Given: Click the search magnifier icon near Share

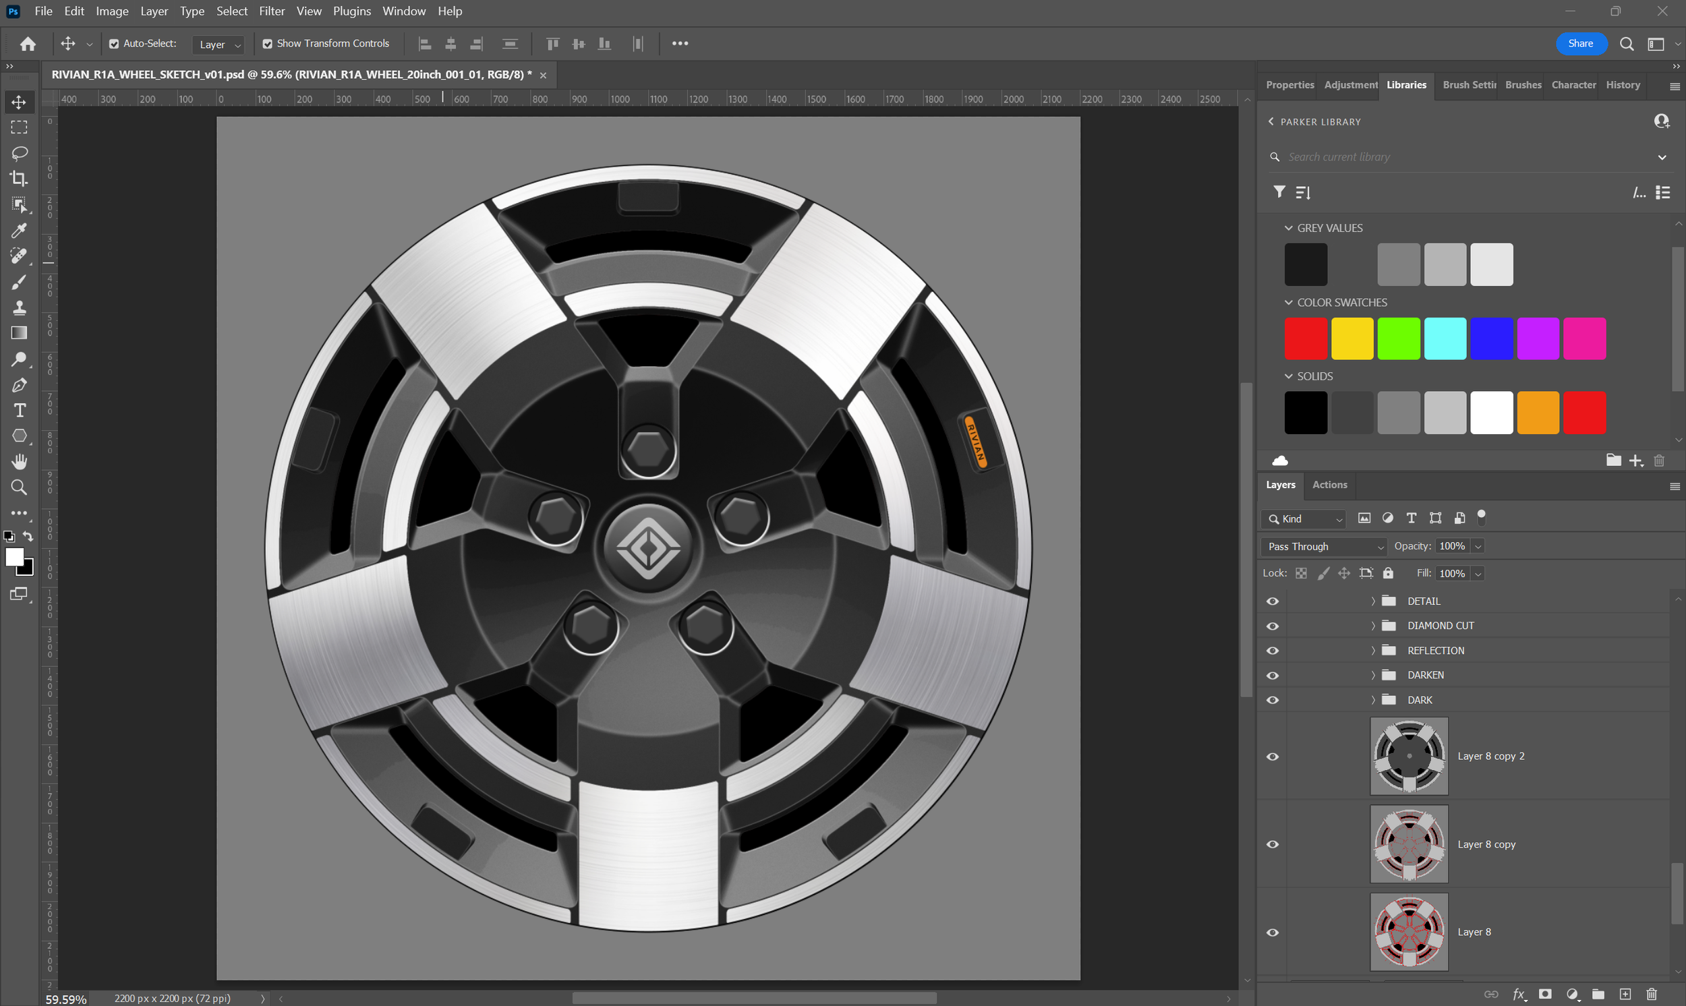Looking at the screenshot, I should click(1627, 44).
